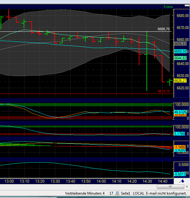Click the 14:30 time axis label
The width and height of the screenshot is (190, 198).
coord(147,181)
